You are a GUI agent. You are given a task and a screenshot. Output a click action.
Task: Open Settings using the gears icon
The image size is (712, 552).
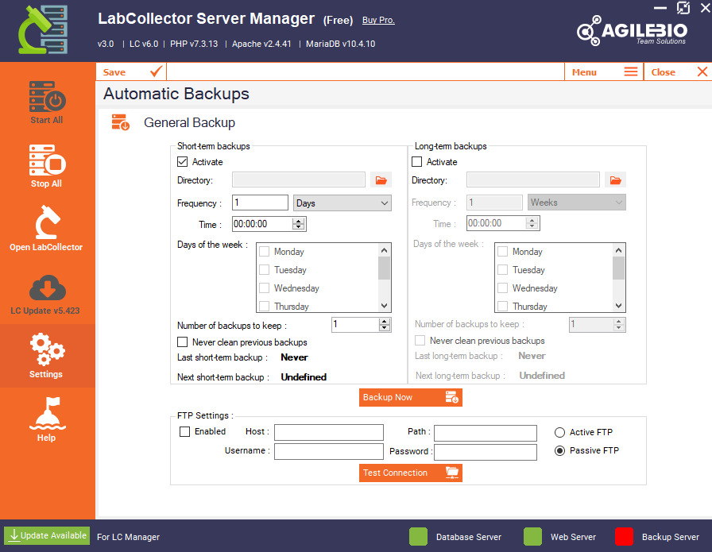pyautogui.click(x=47, y=349)
